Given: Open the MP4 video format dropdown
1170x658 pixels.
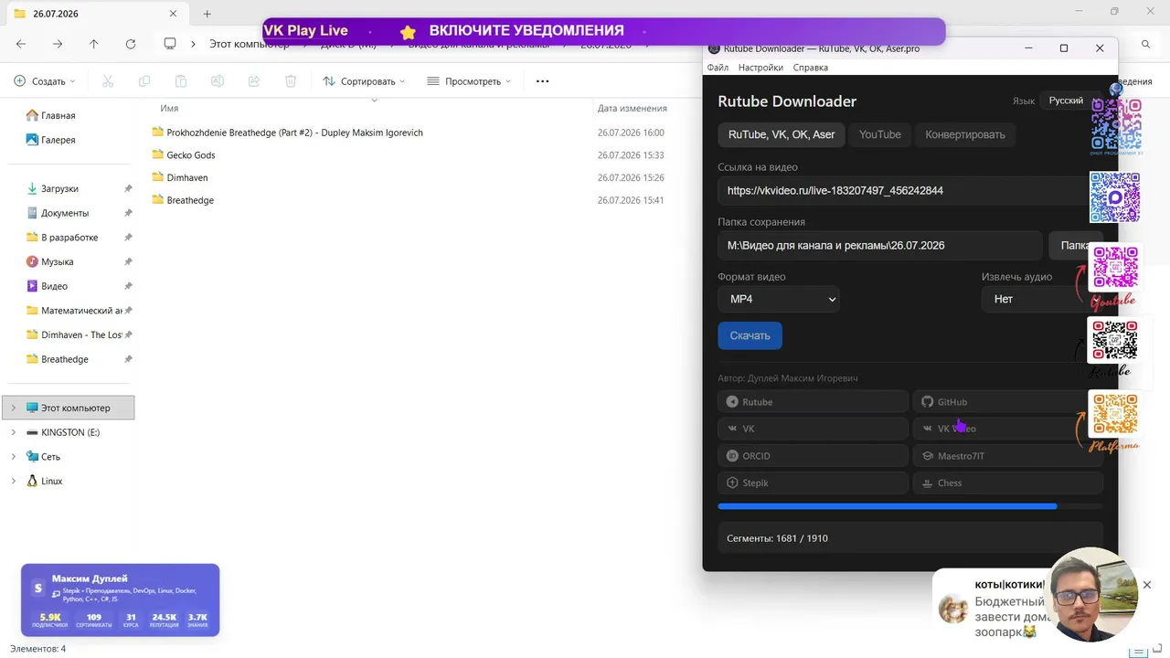Looking at the screenshot, I should click(x=779, y=299).
